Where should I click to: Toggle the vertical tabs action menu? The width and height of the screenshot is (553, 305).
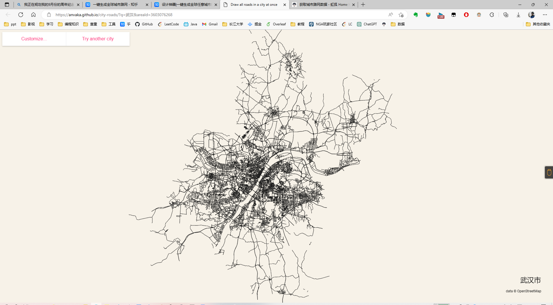pos(7,5)
